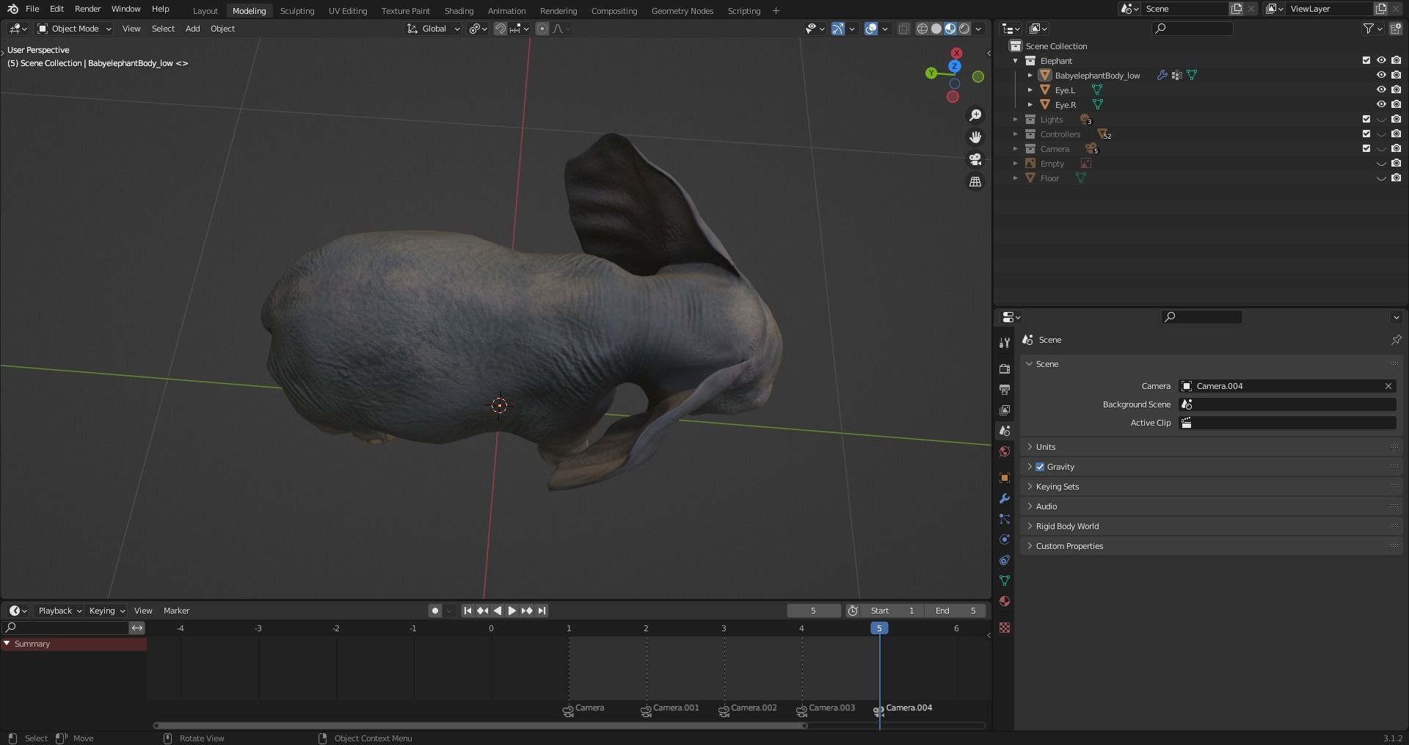Jump to the timeline end frame
The width and height of the screenshot is (1409, 745).
click(x=542, y=611)
